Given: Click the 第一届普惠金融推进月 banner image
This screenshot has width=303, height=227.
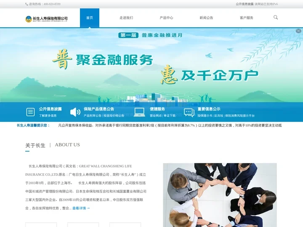Looking at the screenshot, I should click(x=151, y=65).
